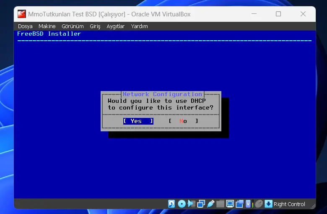The height and width of the screenshot is (214, 327).
Task: Click the recording status icon
Action: tap(239, 204)
